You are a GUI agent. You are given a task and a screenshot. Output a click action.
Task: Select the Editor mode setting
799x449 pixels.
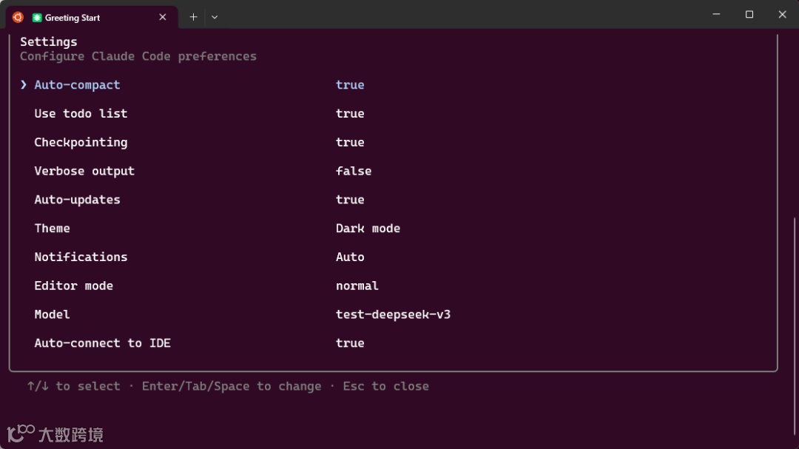click(73, 286)
